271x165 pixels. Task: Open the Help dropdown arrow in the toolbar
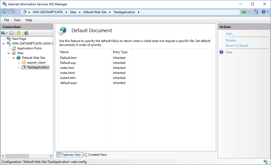(x=268, y=12)
